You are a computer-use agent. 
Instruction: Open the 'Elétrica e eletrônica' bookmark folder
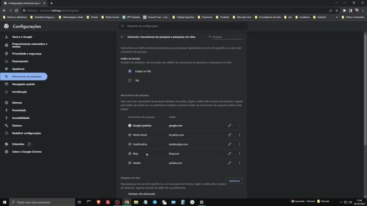(x=15, y=17)
